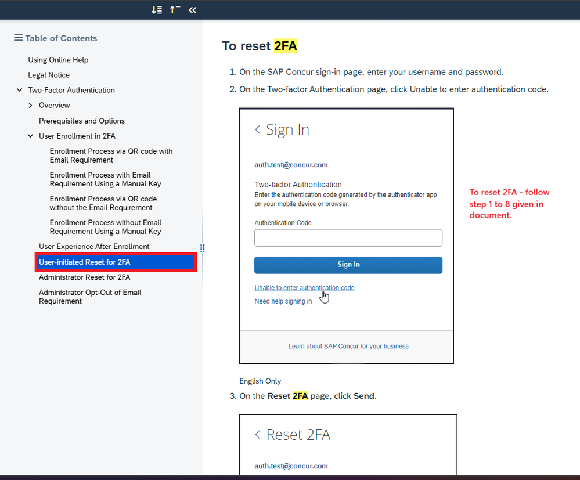
Task: Click the expand all sections icon
Action: click(157, 10)
